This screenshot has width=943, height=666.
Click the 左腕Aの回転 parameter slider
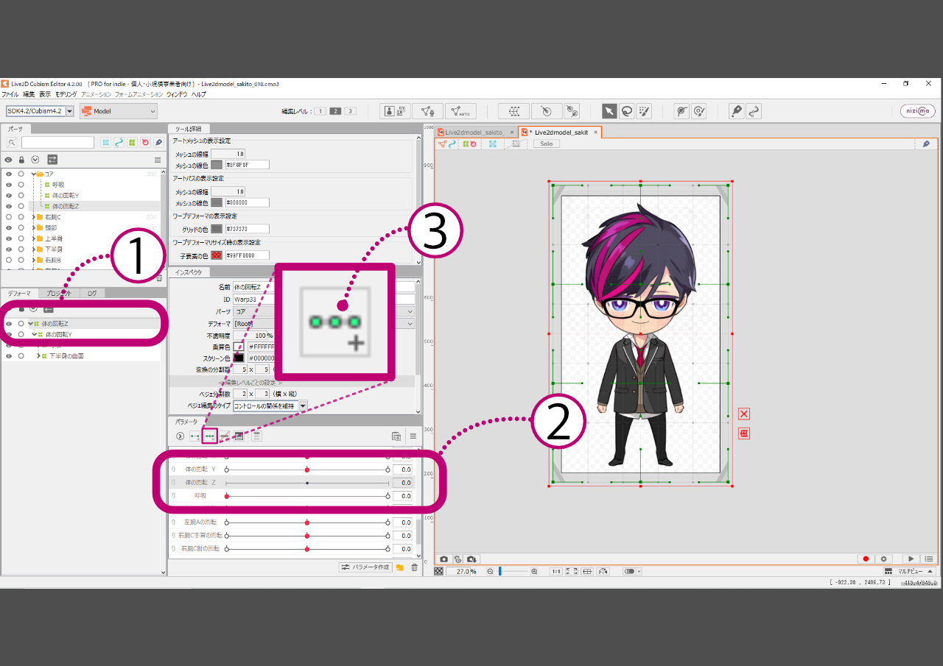click(x=307, y=522)
